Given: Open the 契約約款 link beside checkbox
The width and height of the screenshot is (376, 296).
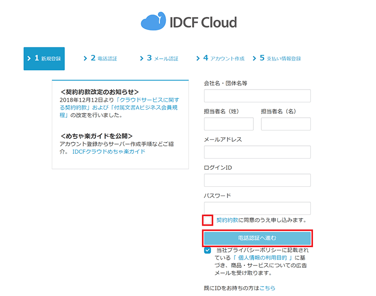Looking at the screenshot, I should (x=227, y=220).
